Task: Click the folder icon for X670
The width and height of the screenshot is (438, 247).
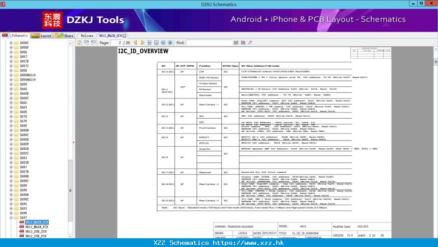Action: (17, 116)
